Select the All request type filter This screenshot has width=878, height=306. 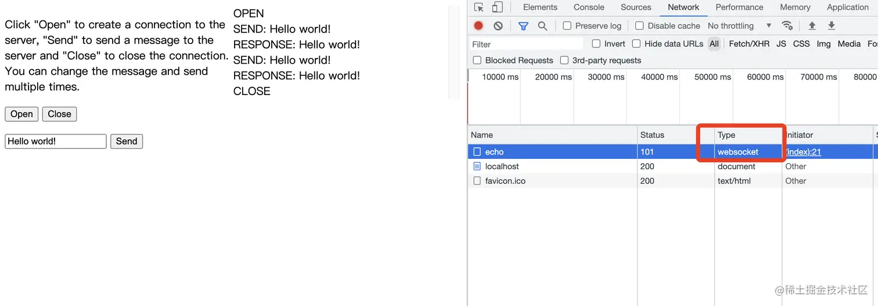point(714,43)
